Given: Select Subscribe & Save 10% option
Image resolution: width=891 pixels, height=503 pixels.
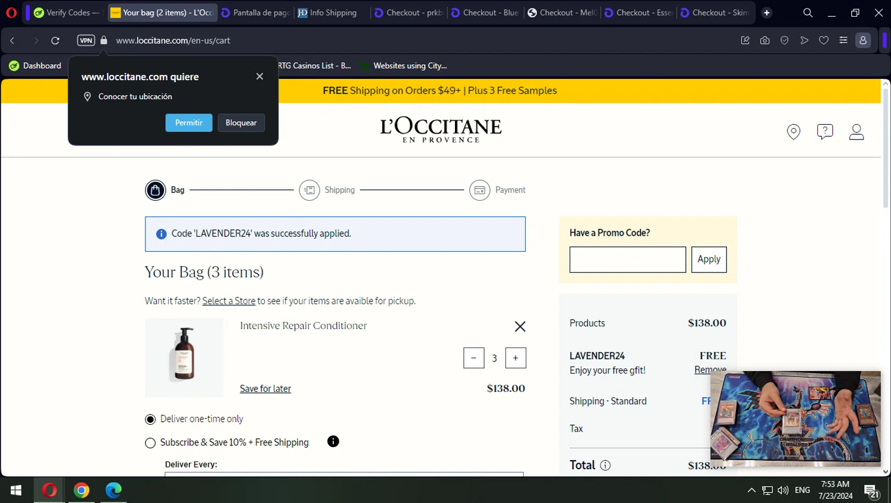Looking at the screenshot, I should [x=150, y=443].
